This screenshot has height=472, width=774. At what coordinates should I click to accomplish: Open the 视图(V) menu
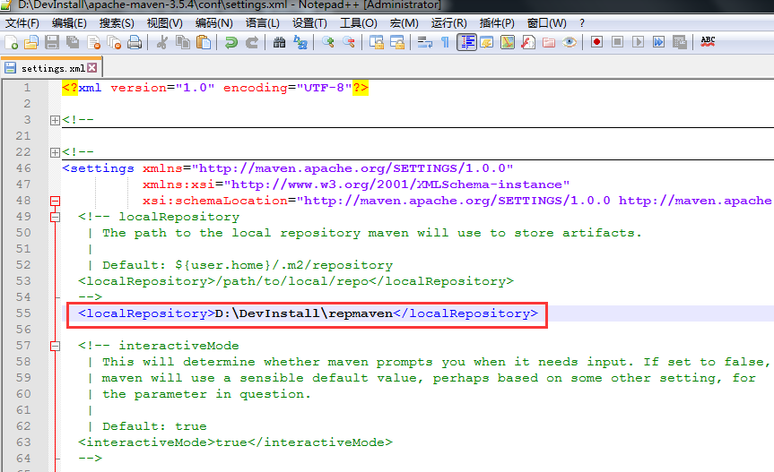(164, 23)
